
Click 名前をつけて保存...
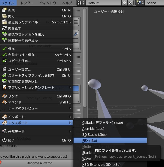[x=36, y=55]
